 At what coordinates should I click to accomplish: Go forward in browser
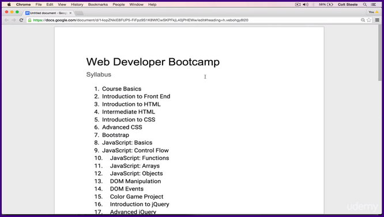(x=14, y=20)
